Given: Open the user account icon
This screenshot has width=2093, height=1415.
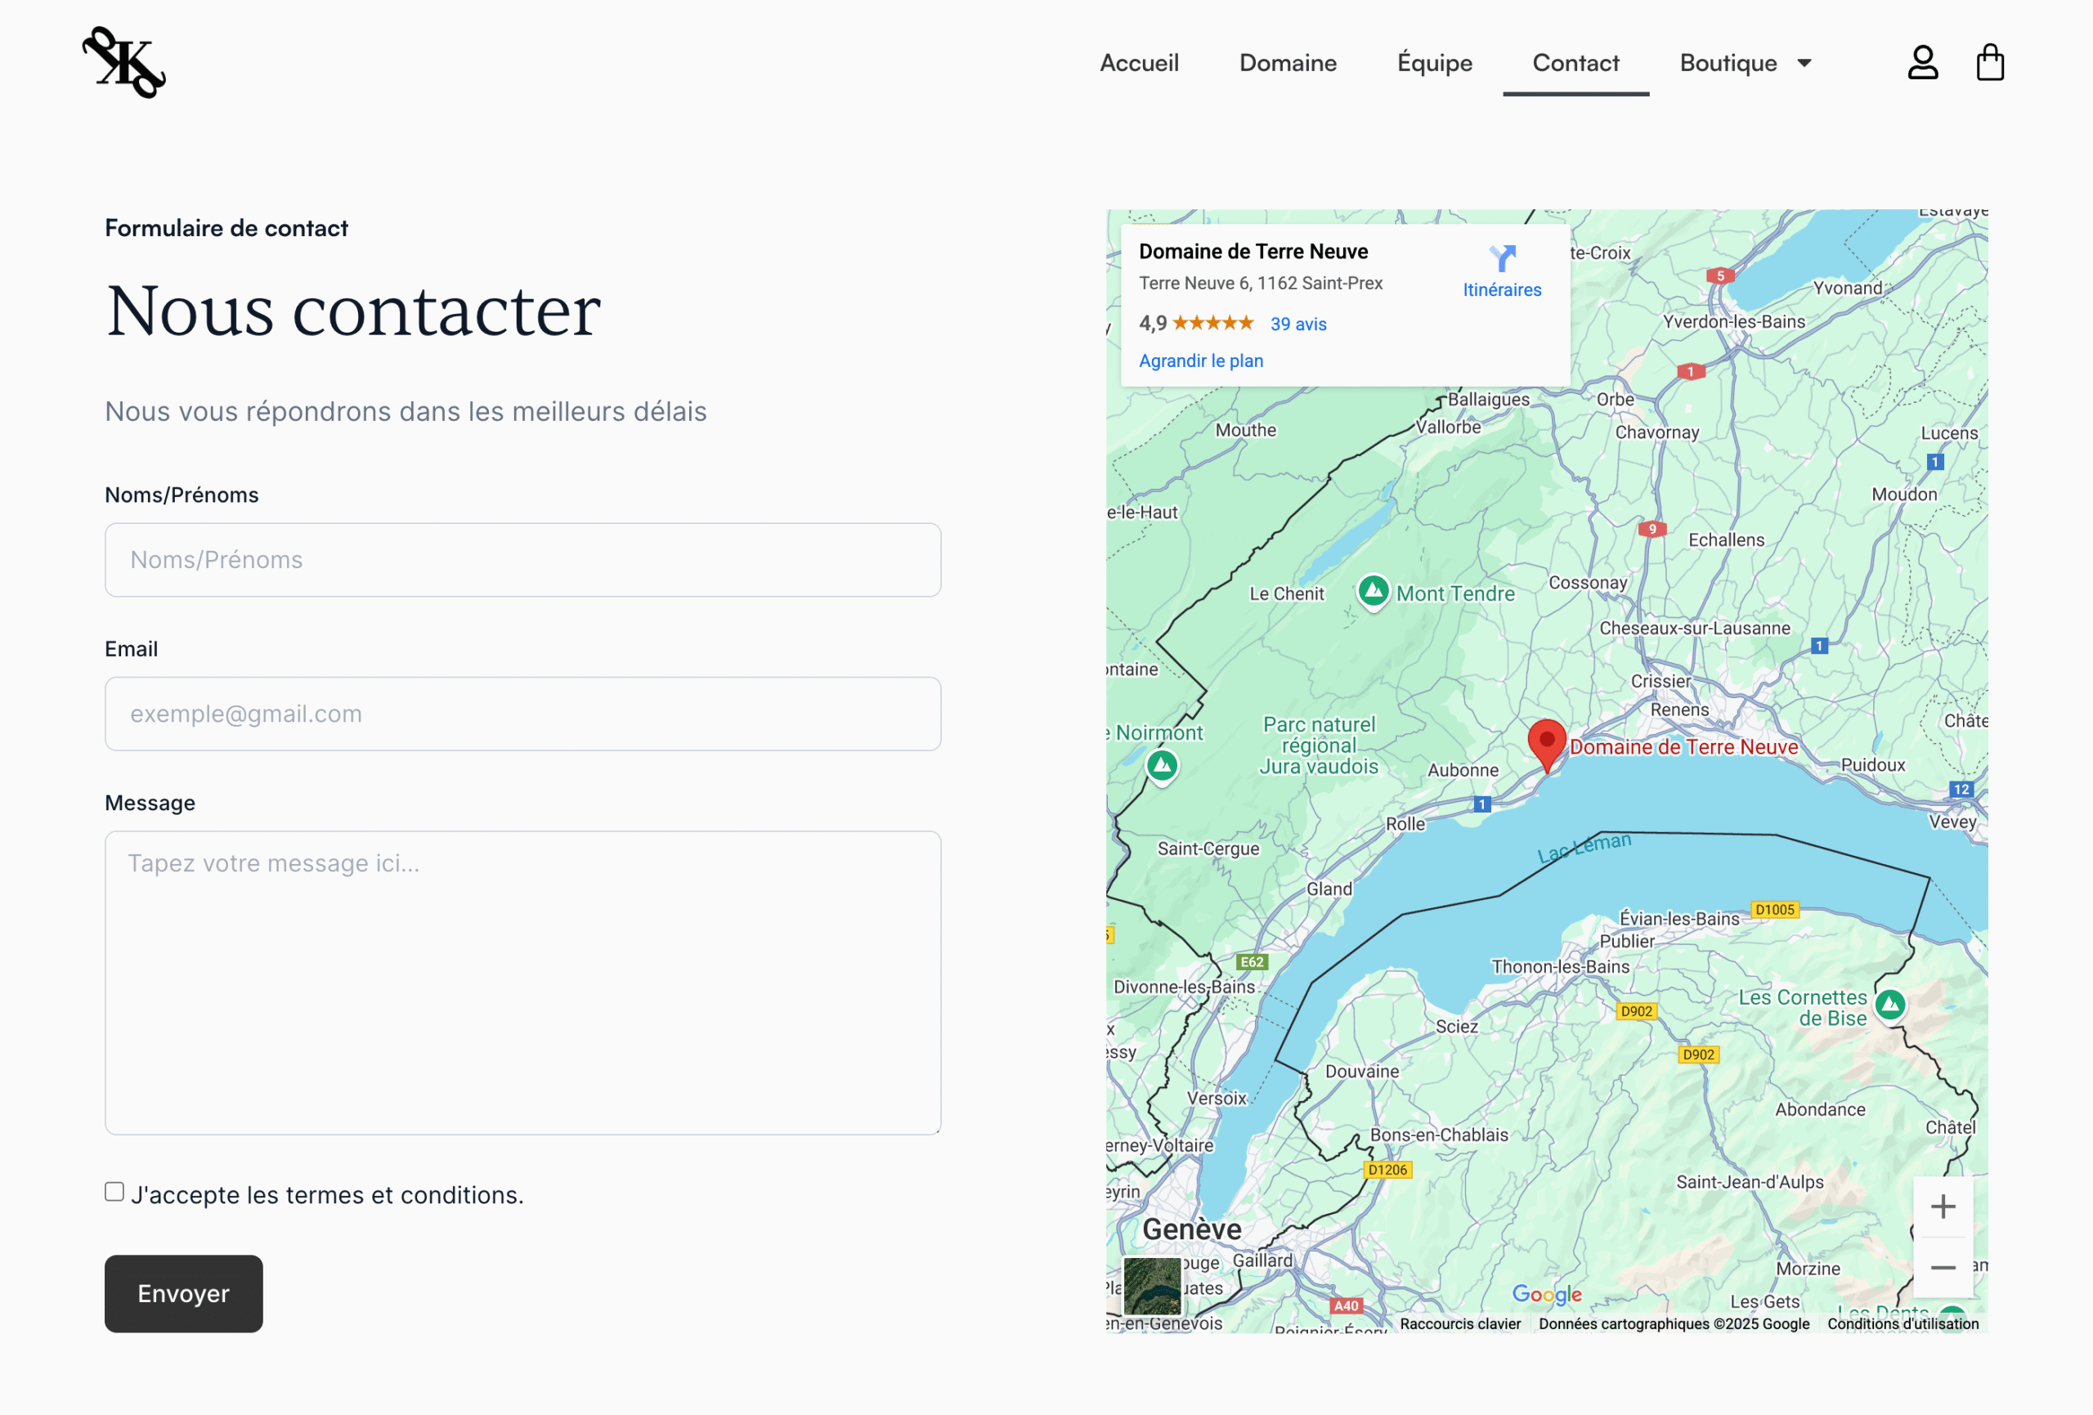Looking at the screenshot, I should point(1923,63).
